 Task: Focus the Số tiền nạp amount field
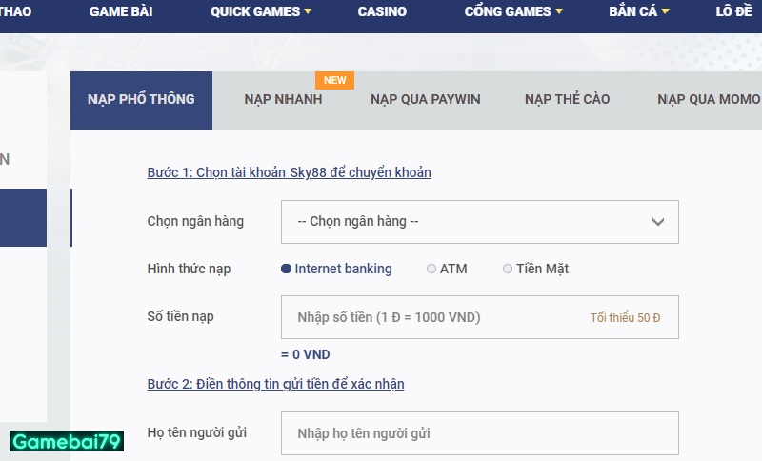pos(480,317)
